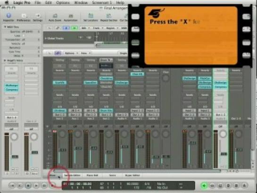Click the Arrange hierarchy back arrow button
This screenshot has width=257, height=193.
tap(50, 28)
